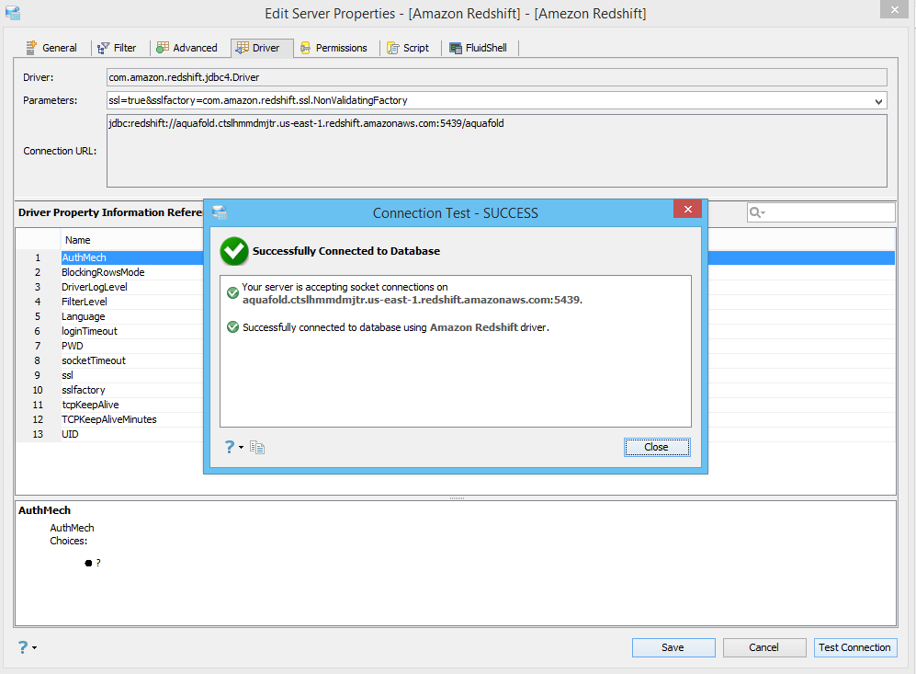Click the Advanced tab grid icon

163,47
